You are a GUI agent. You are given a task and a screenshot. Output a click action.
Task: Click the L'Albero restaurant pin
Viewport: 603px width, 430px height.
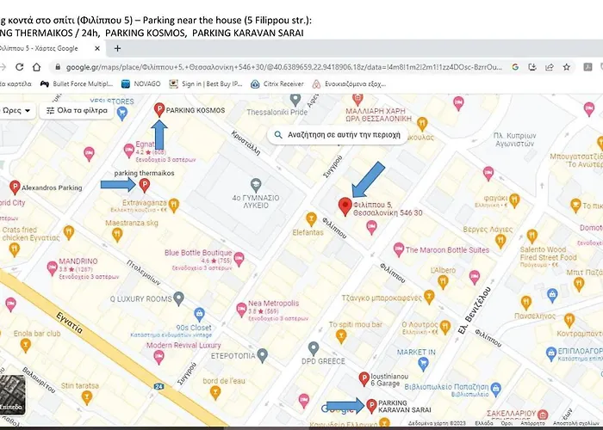coord(443,282)
